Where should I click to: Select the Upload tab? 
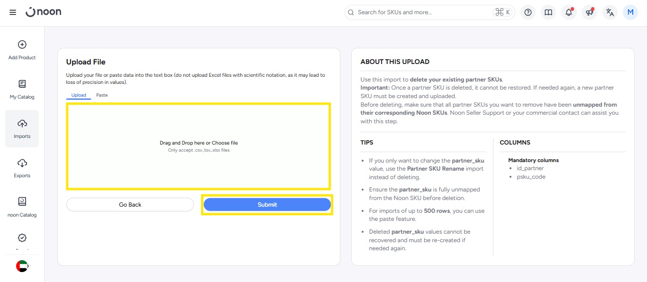pyautogui.click(x=79, y=95)
